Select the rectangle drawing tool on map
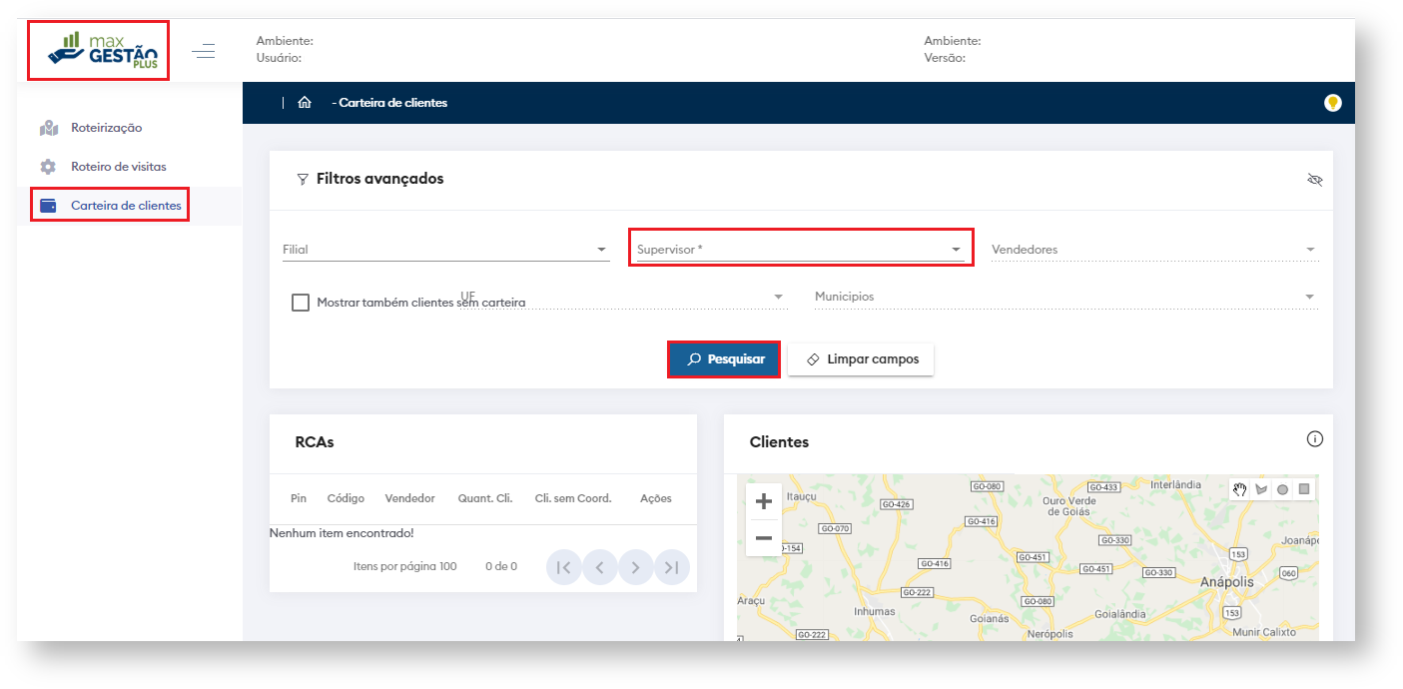The width and height of the screenshot is (1403, 689). pyautogui.click(x=1303, y=489)
